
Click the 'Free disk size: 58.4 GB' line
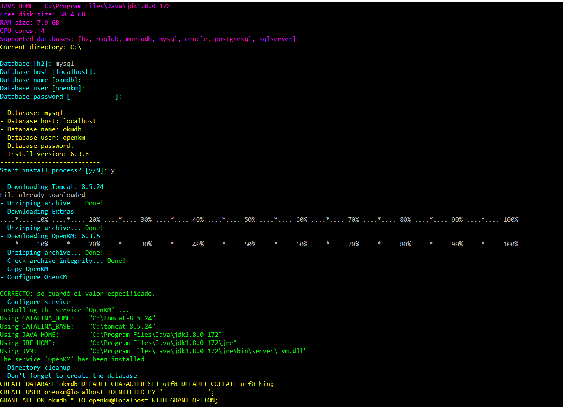tap(42, 14)
